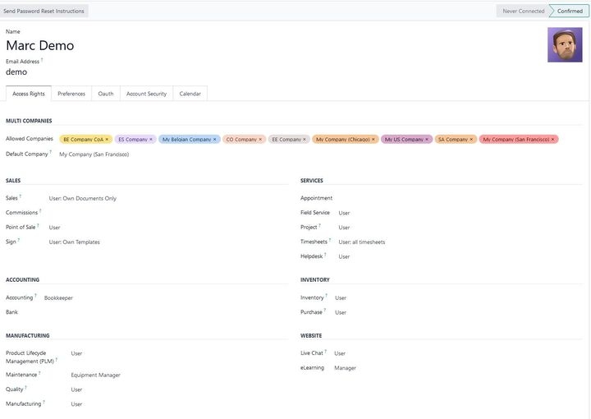Remove the BE Company CoA tag
The width and height of the screenshot is (591, 419).
107,140
